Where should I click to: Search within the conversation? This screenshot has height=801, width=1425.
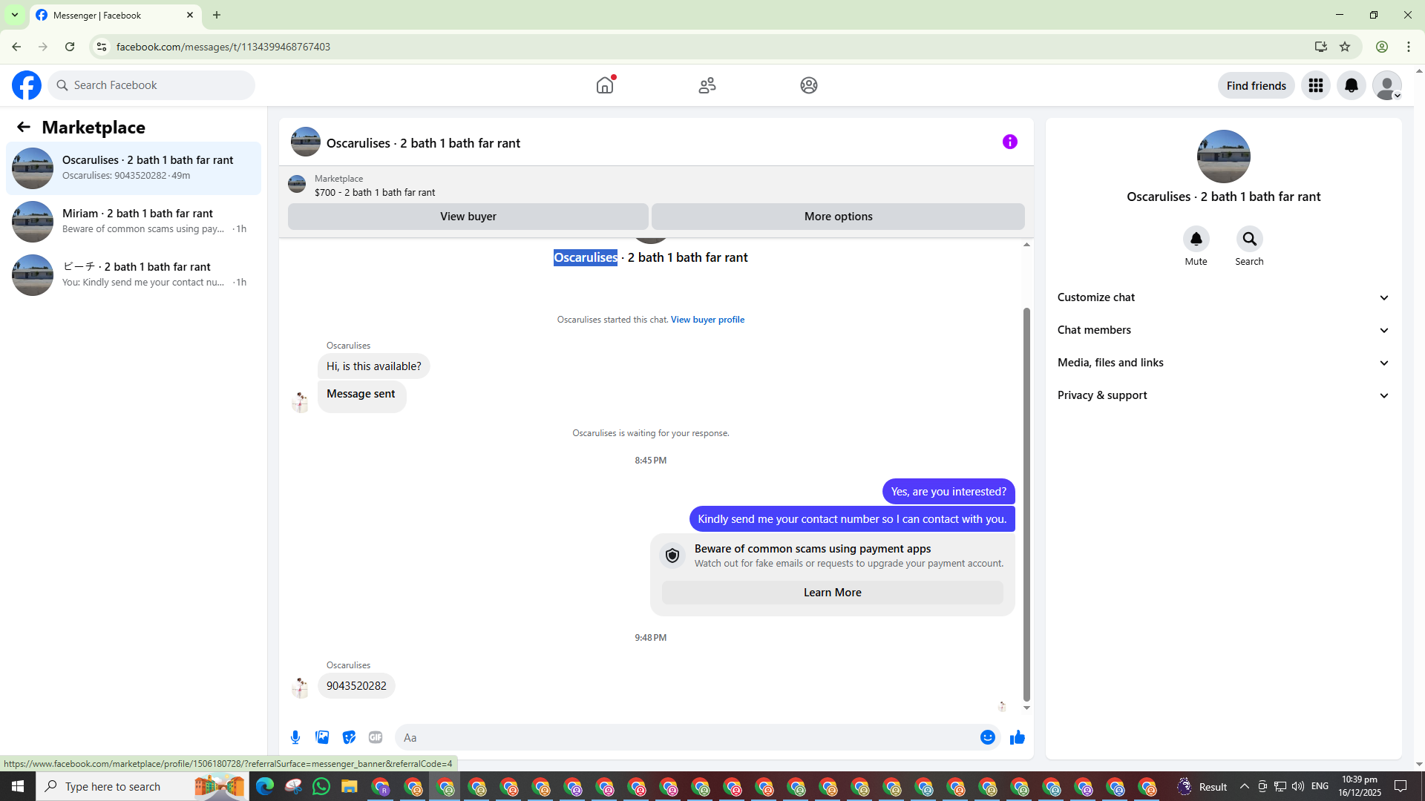[x=1250, y=239]
